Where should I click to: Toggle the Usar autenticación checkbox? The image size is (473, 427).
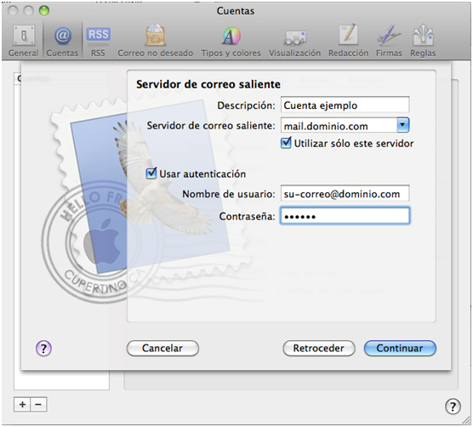click(151, 174)
